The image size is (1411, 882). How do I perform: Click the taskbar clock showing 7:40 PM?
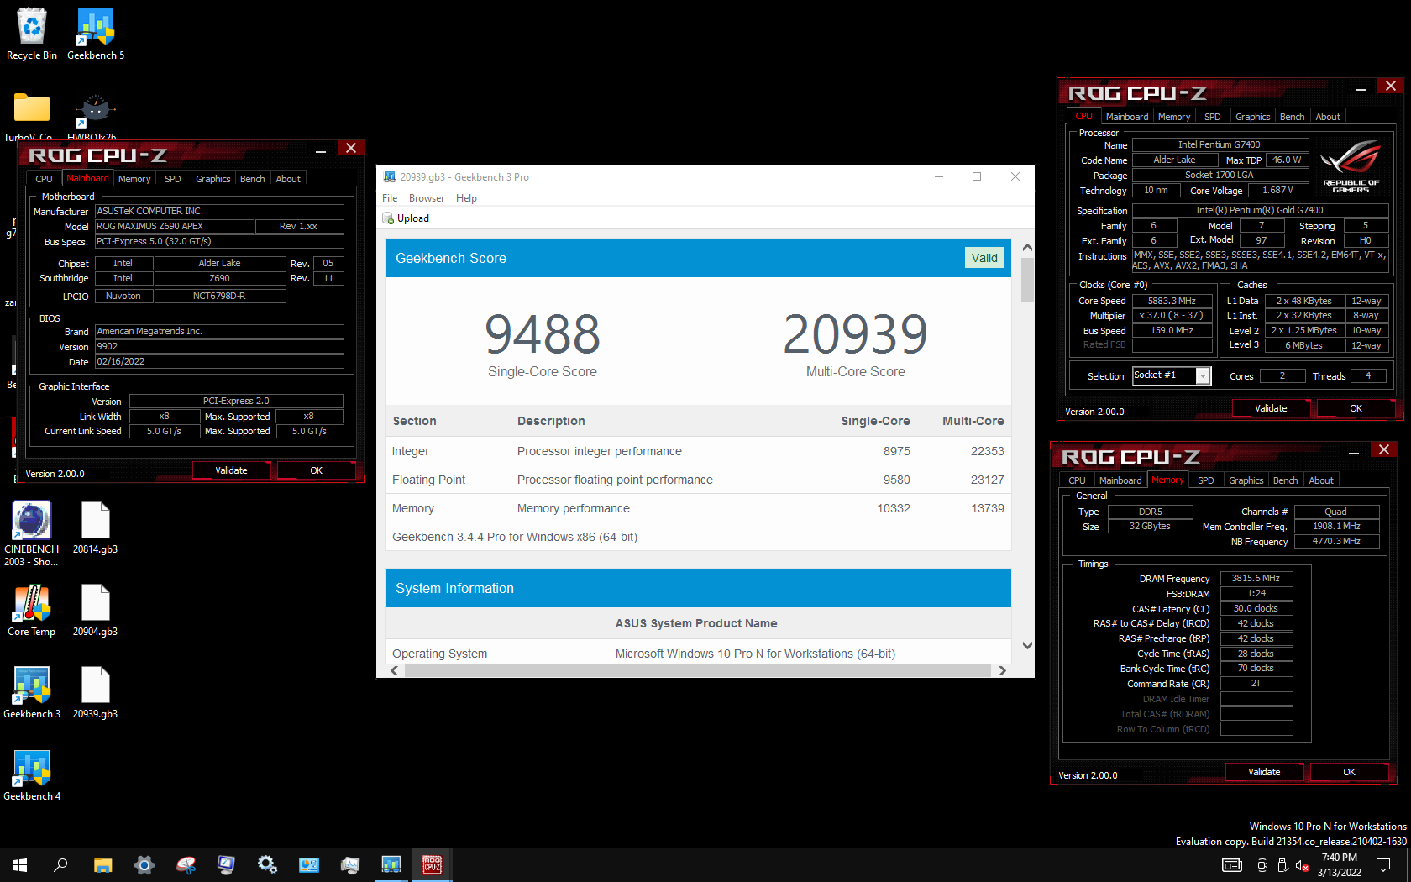point(1339,865)
